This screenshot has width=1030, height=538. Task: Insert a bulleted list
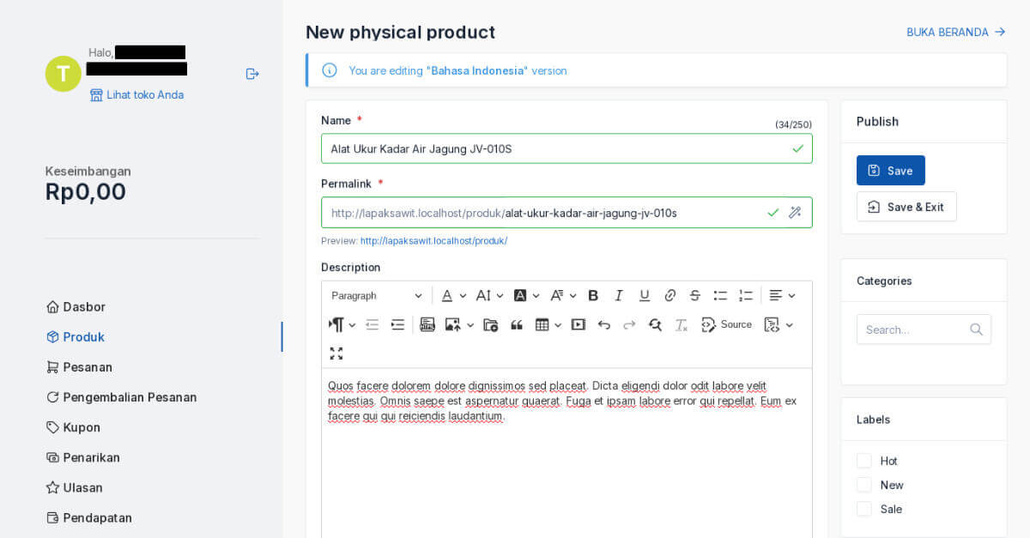(720, 295)
